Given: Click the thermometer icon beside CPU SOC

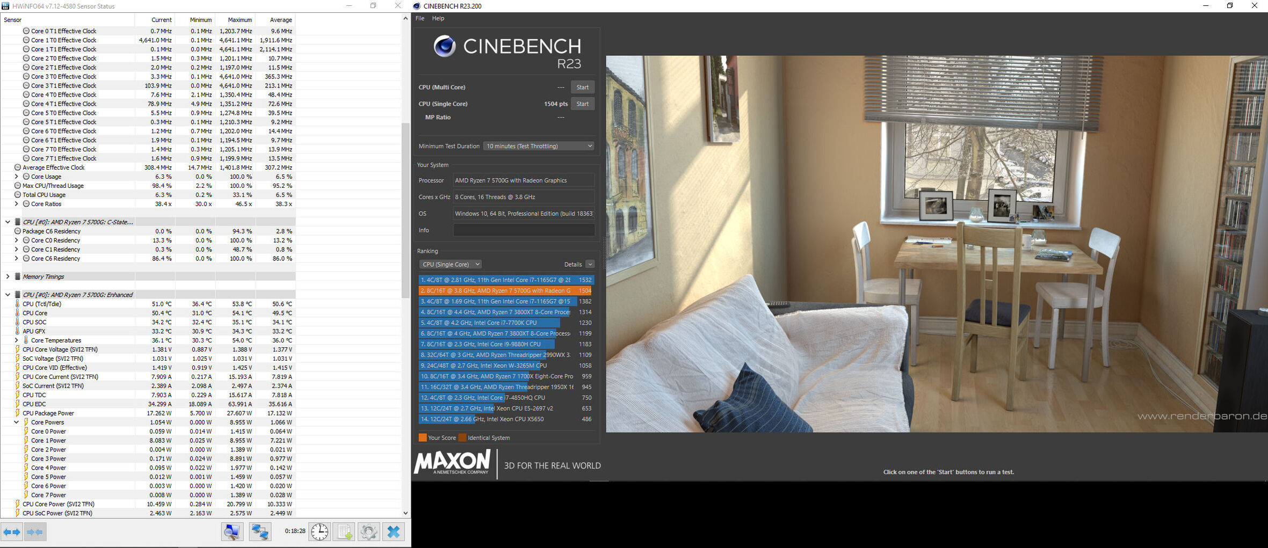Looking at the screenshot, I should pyautogui.click(x=17, y=322).
